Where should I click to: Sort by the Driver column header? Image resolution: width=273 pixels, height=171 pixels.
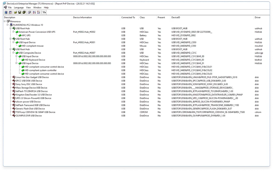point(262,17)
